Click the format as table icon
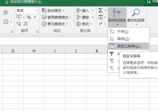The image size is (158, 112). (44, 17)
